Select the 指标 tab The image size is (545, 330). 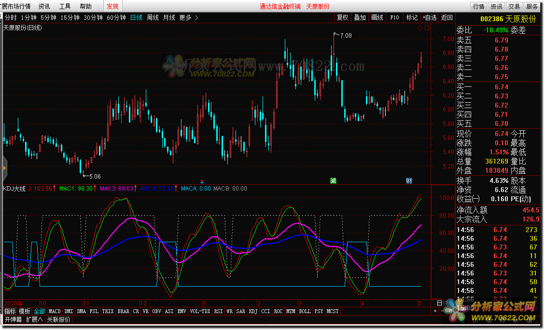10,311
